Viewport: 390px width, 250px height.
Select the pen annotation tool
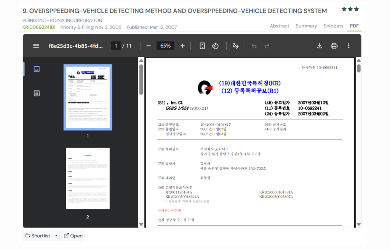(x=235, y=45)
